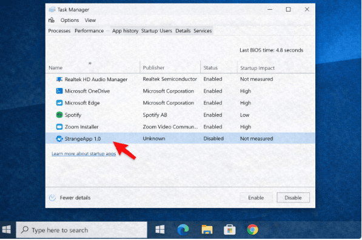Click the Enable button
Viewport: 362px width, 240px height.
256,198
